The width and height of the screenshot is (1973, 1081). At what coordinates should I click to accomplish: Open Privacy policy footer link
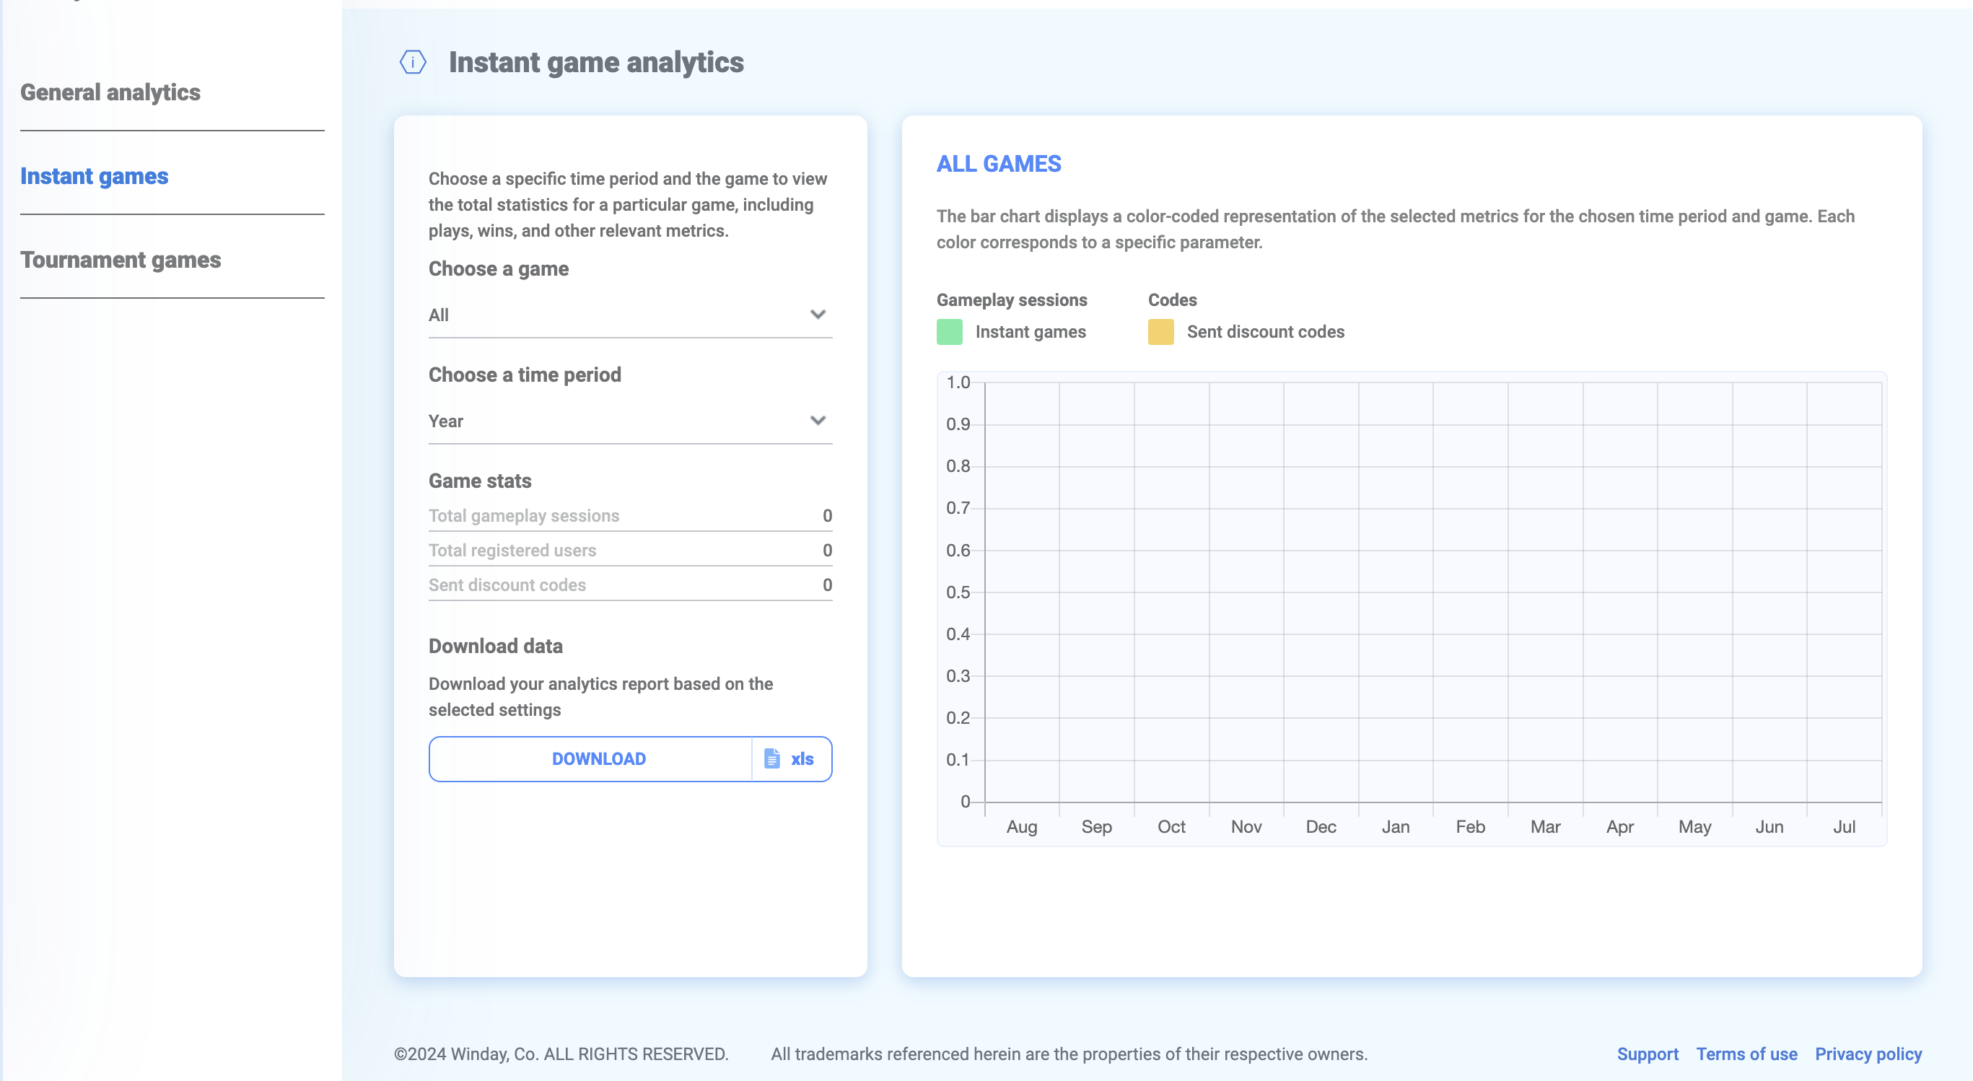click(1868, 1054)
